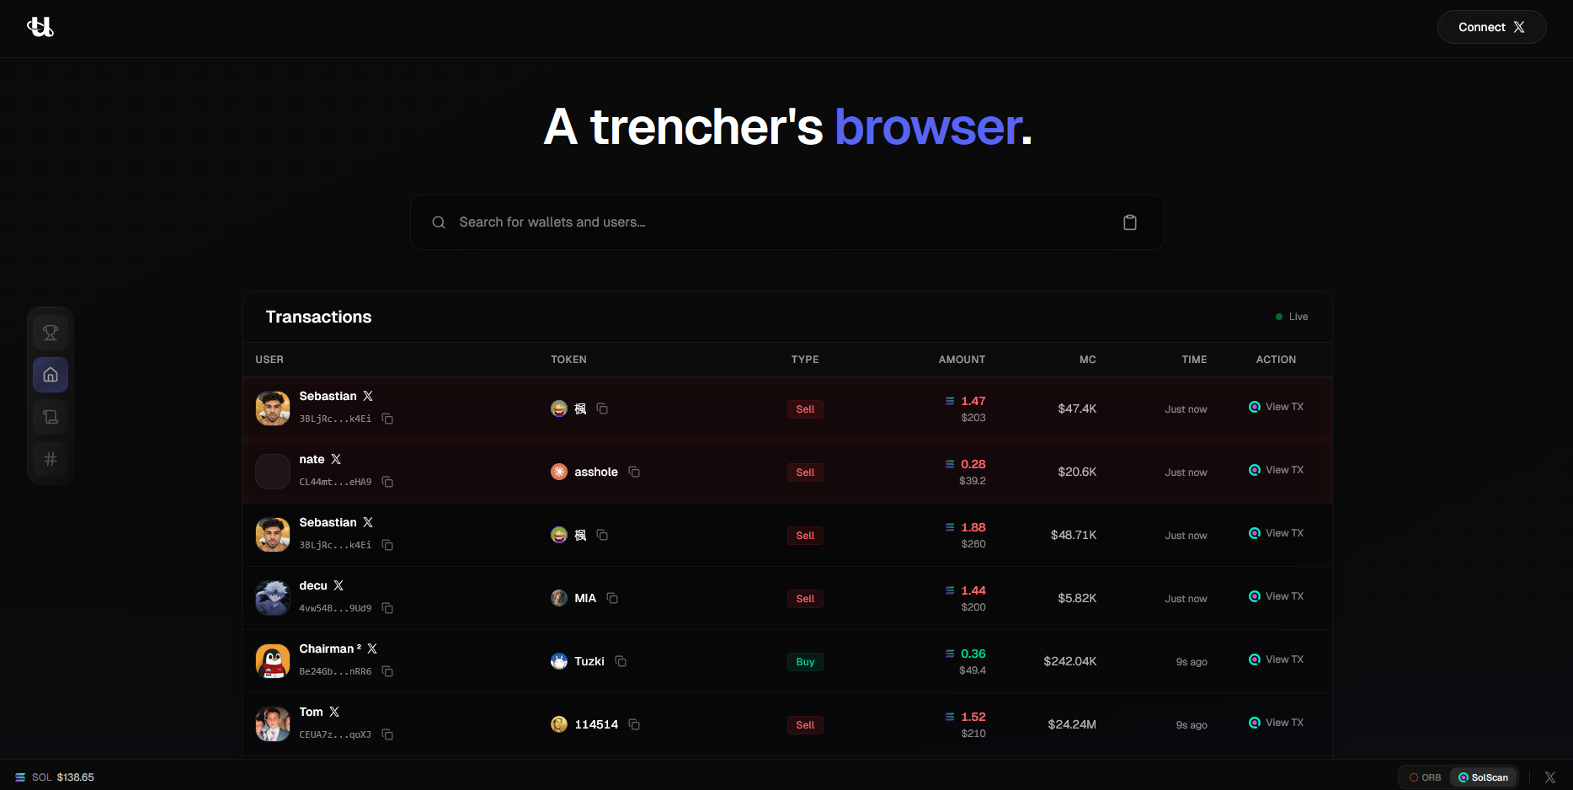Toggle the Live feed indicator
The image size is (1573, 790).
point(1292,317)
